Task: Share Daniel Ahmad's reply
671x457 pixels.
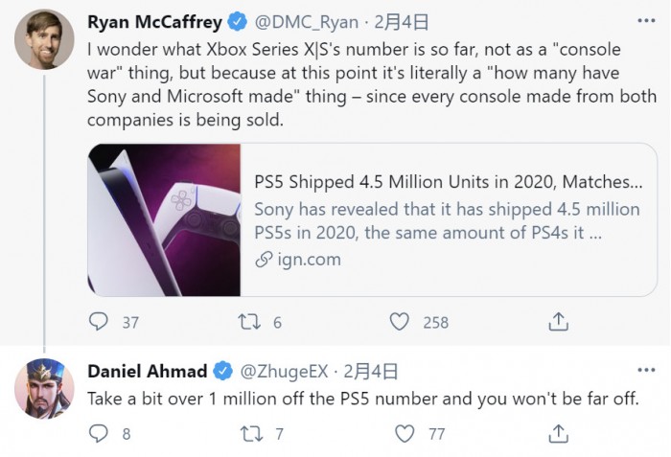Action: [x=558, y=433]
